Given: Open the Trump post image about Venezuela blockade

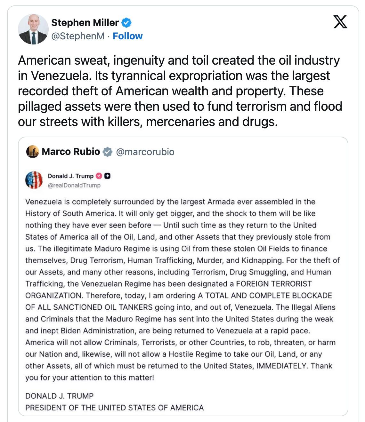Looking at the screenshot, I should [x=182, y=288].
